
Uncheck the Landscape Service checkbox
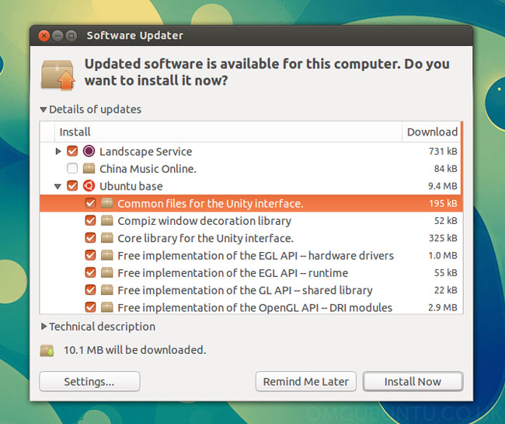click(72, 152)
